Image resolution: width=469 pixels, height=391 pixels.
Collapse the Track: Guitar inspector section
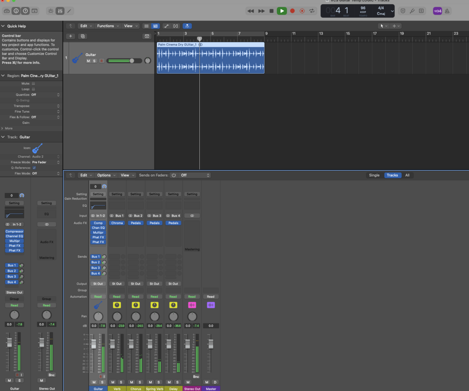click(3, 137)
